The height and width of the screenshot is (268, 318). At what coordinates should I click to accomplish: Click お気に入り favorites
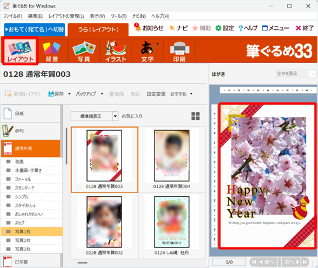[132, 116]
